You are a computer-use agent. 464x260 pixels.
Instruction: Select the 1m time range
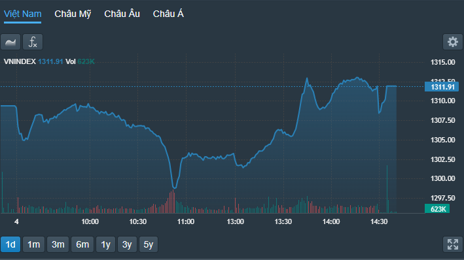[34, 244]
